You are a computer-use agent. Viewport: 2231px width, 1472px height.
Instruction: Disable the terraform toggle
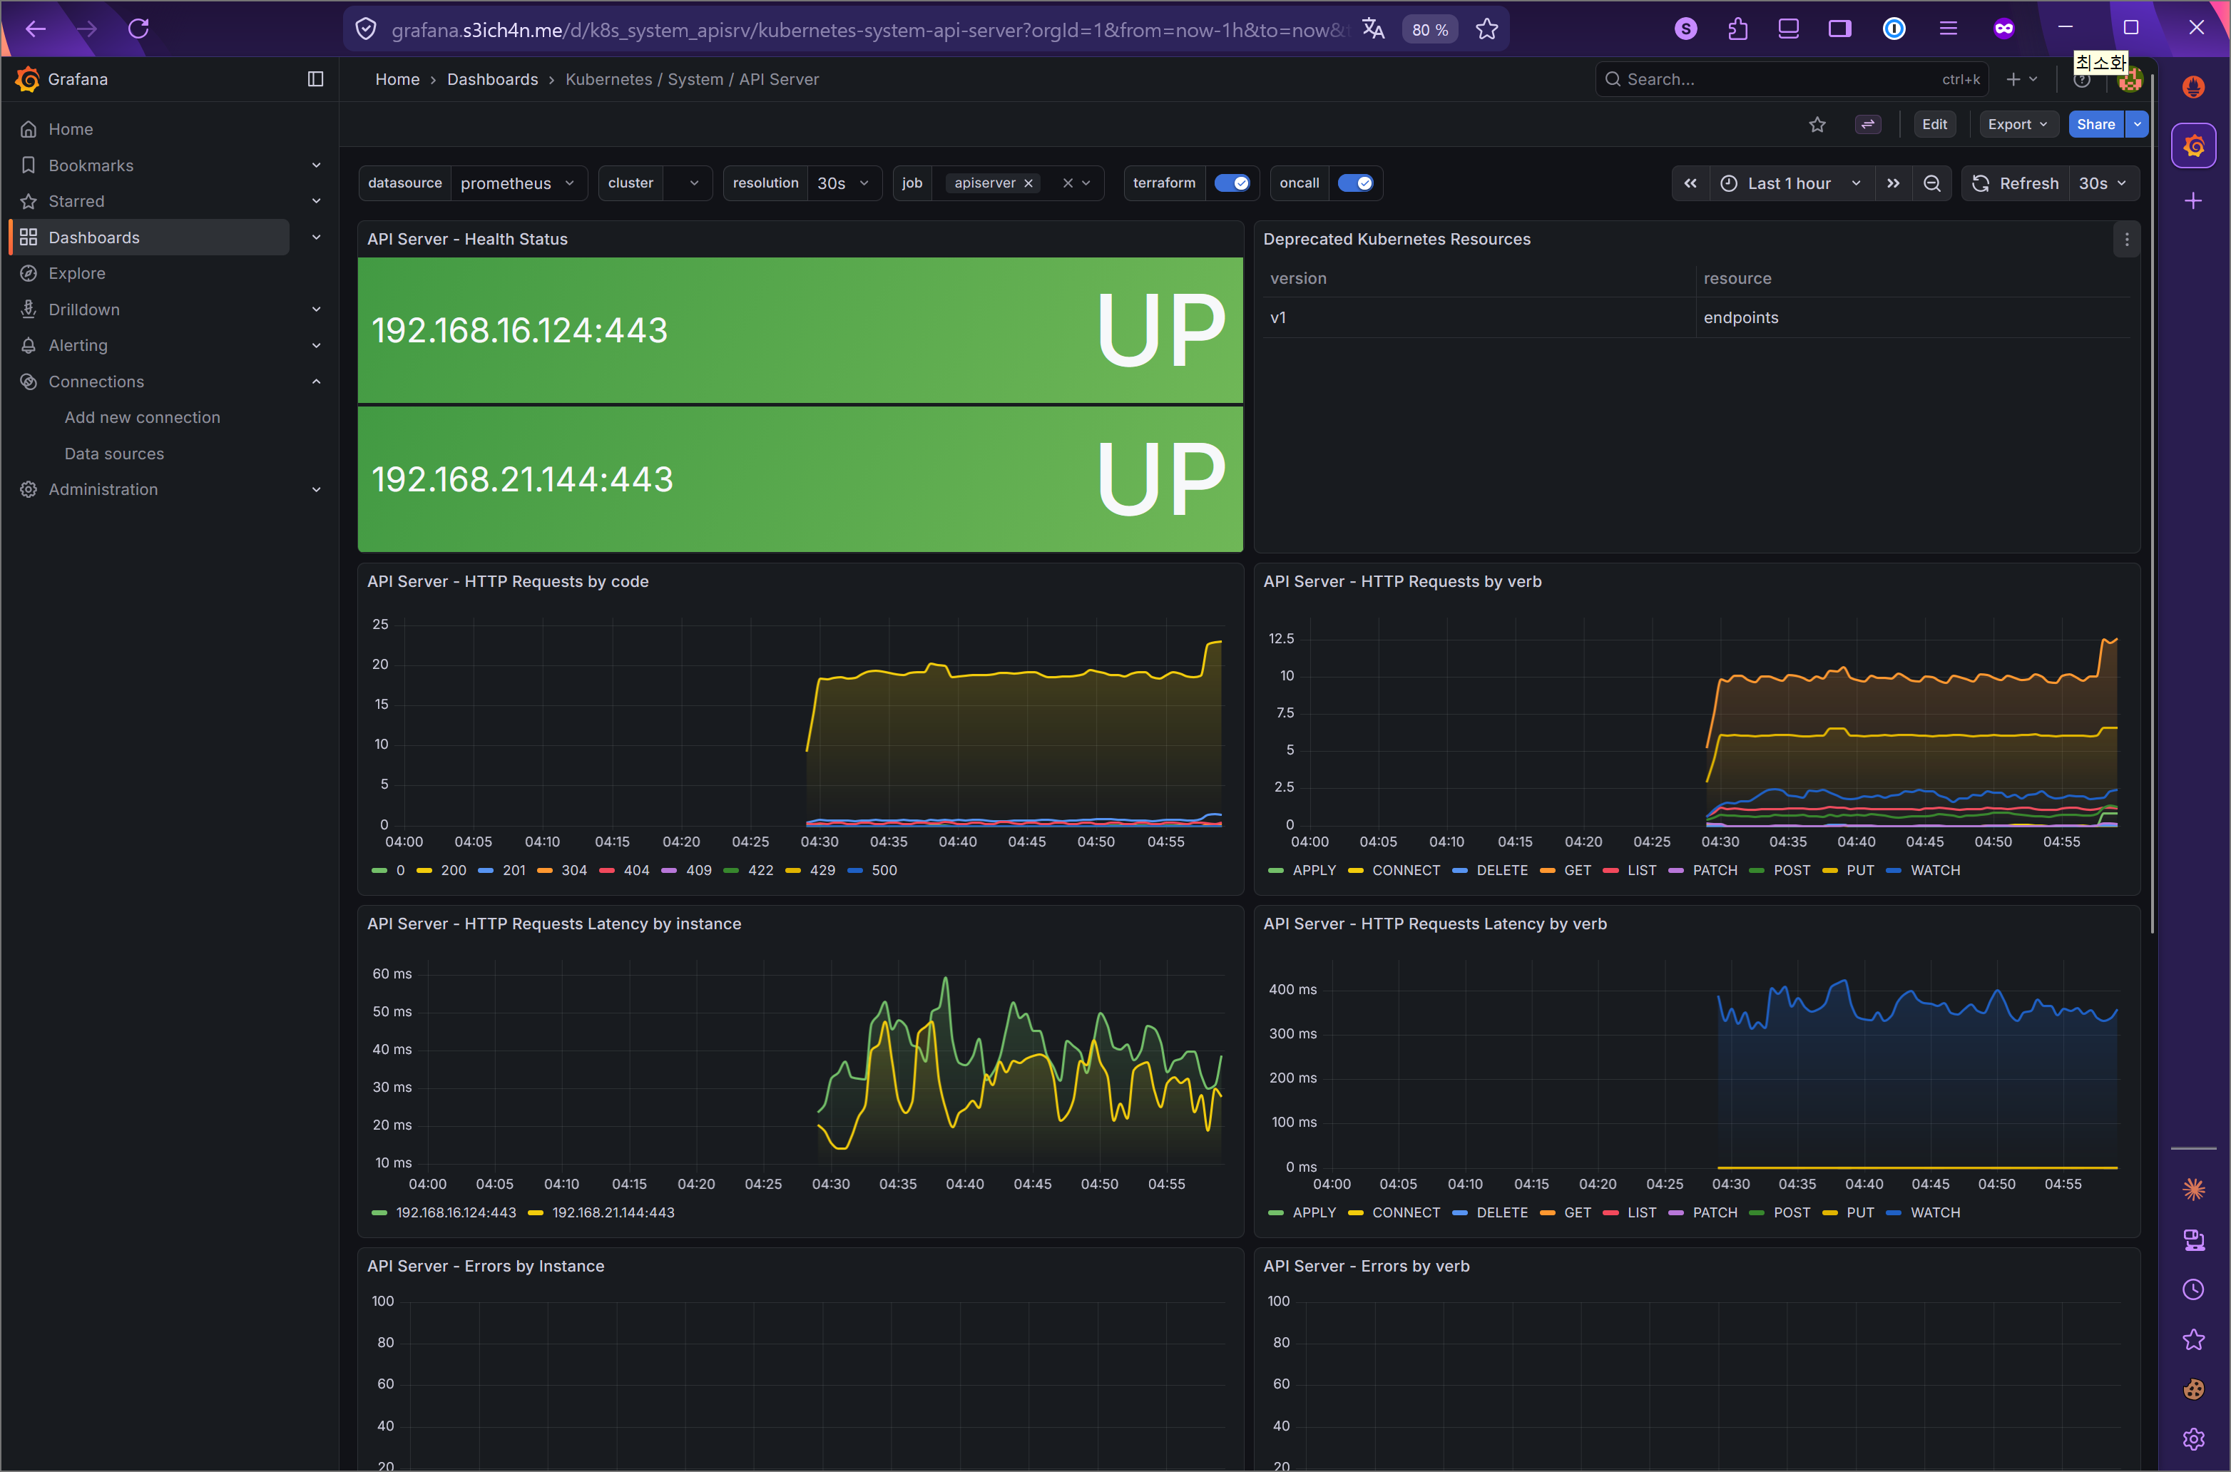pyautogui.click(x=1234, y=183)
